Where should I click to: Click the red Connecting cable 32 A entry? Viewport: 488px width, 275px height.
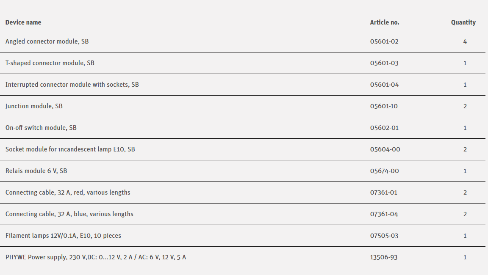(68, 192)
